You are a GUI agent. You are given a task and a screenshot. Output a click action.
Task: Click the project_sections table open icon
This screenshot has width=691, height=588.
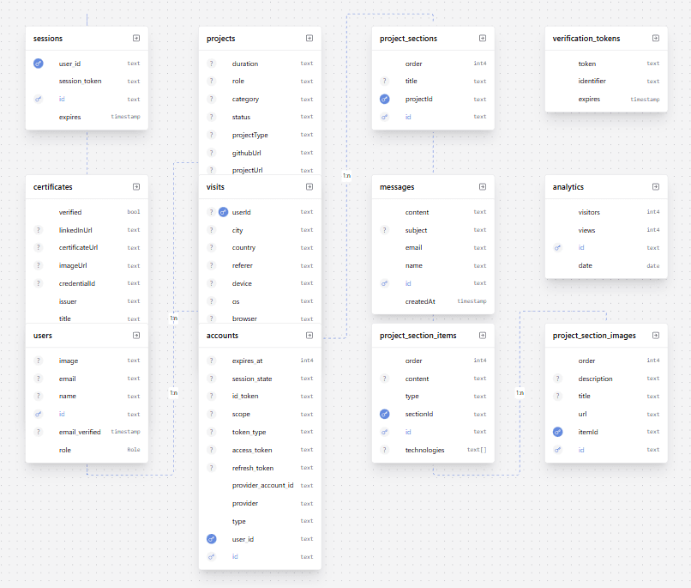coord(483,39)
